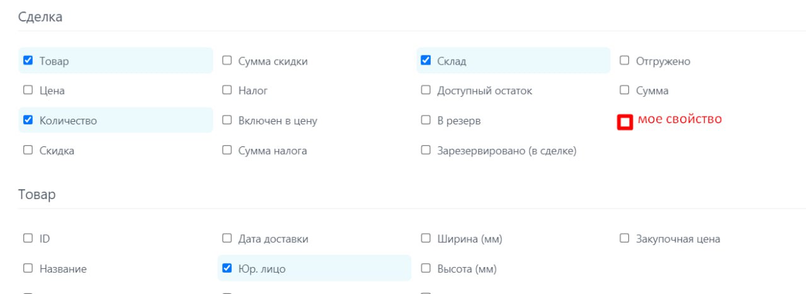This screenshot has width=806, height=294.
Task: Check the В резерв option
Action: (426, 120)
